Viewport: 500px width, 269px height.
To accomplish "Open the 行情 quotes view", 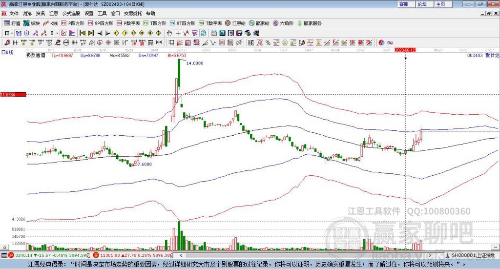I will pyautogui.click(x=12, y=23).
